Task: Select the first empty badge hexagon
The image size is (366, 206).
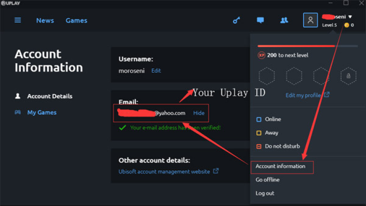Action: [267, 76]
